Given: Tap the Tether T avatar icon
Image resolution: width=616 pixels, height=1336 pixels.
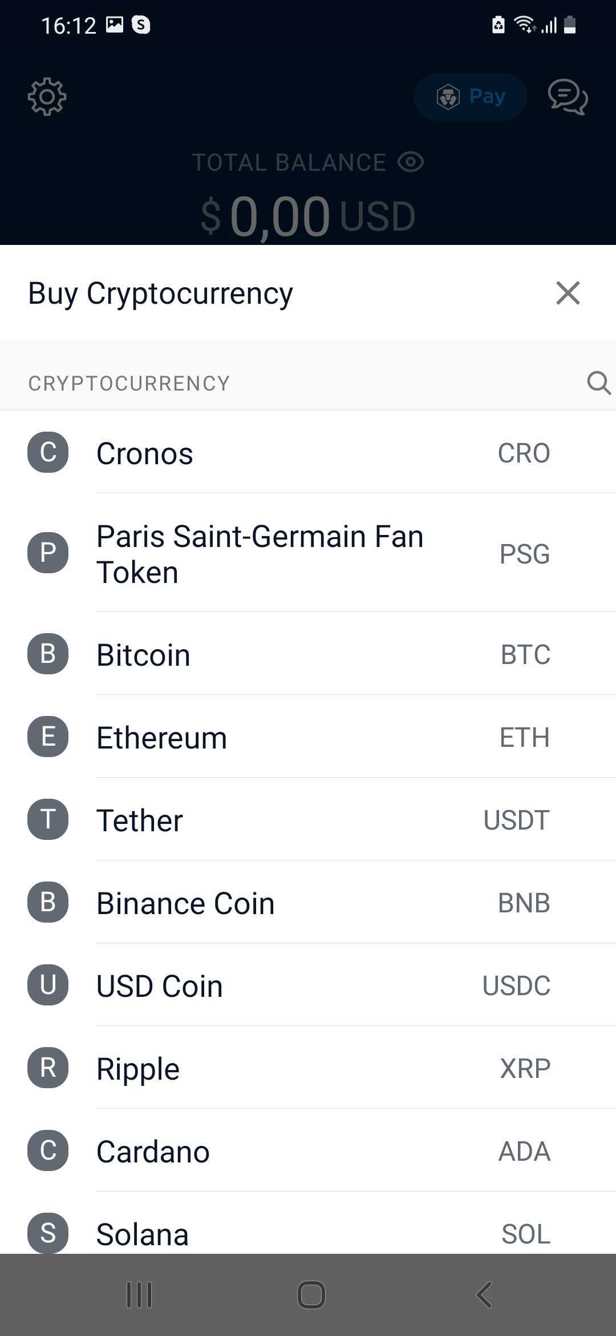Looking at the screenshot, I should 48,819.
